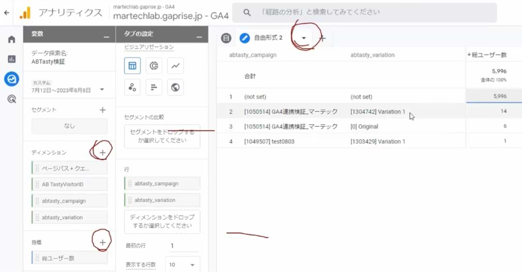Open the Advertising target icon in sidebar
522x273 pixels.
(x=12, y=99)
